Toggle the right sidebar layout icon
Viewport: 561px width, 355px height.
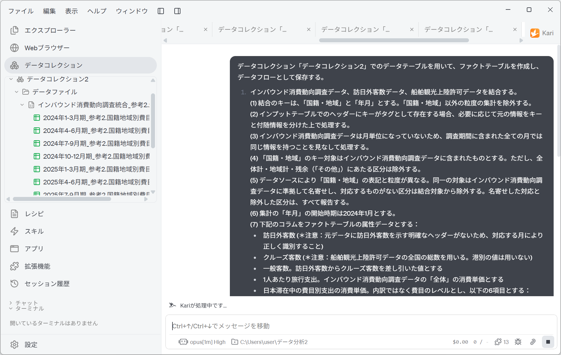pos(177,11)
